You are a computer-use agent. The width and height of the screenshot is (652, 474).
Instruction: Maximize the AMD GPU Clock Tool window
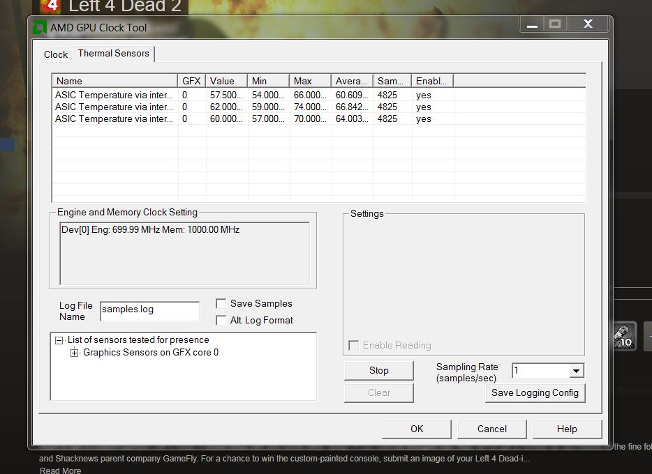coord(556,24)
